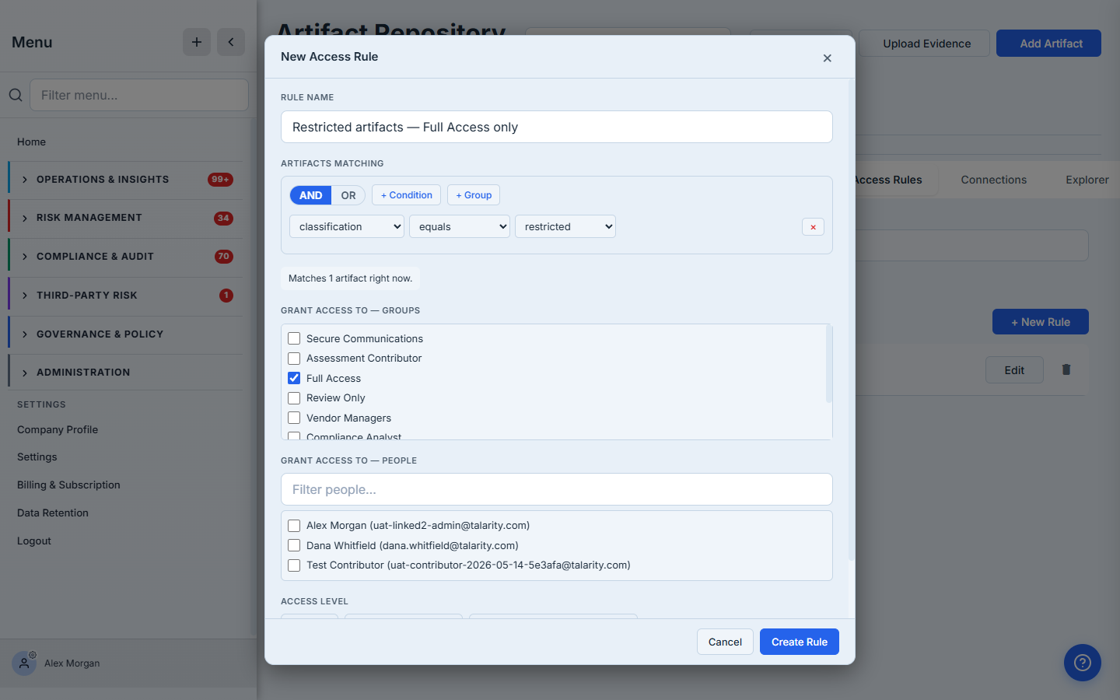
Task: Click Edit button for existing rule
Action: click(x=1014, y=370)
